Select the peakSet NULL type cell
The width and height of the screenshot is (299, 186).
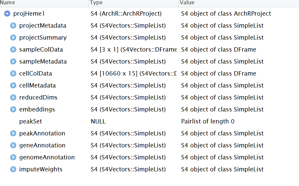[98, 121]
